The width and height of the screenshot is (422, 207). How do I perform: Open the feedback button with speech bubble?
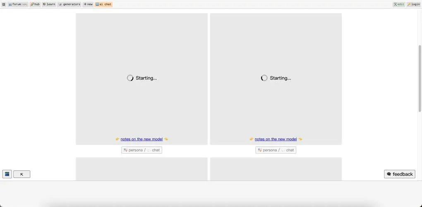point(400,174)
